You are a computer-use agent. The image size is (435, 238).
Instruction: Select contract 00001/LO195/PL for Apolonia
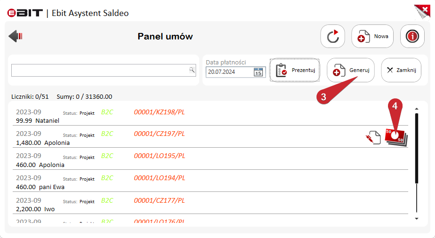coord(210,160)
